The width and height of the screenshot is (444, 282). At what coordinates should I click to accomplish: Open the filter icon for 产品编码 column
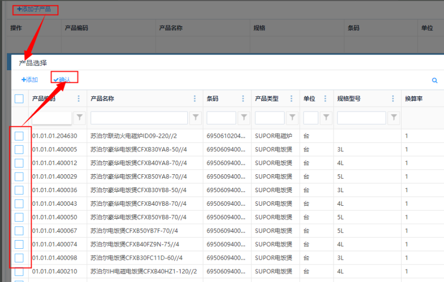coord(79,118)
